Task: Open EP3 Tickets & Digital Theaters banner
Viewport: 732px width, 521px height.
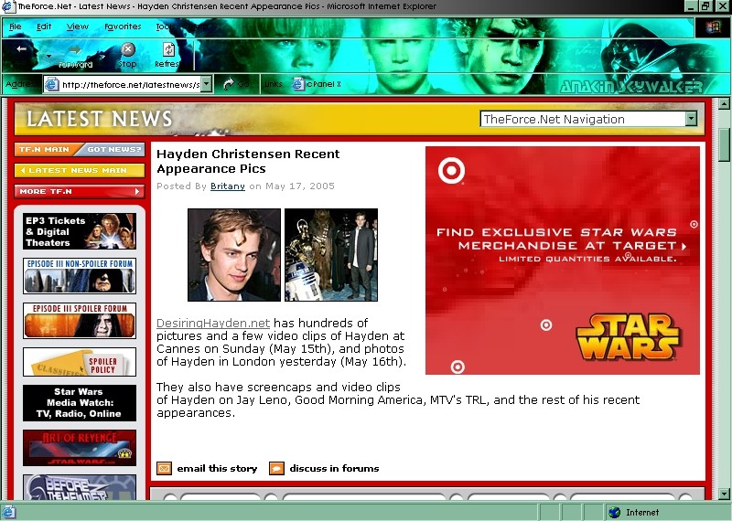Action: coord(80,231)
